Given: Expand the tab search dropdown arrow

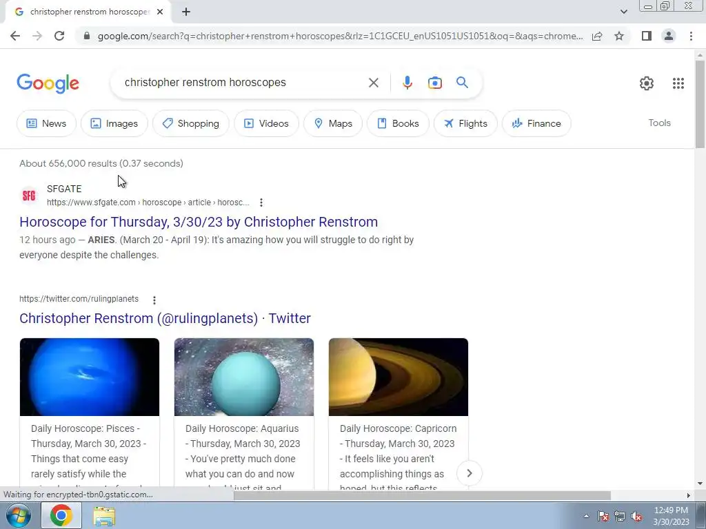Looking at the screenshot, I should tap(623, 12).
